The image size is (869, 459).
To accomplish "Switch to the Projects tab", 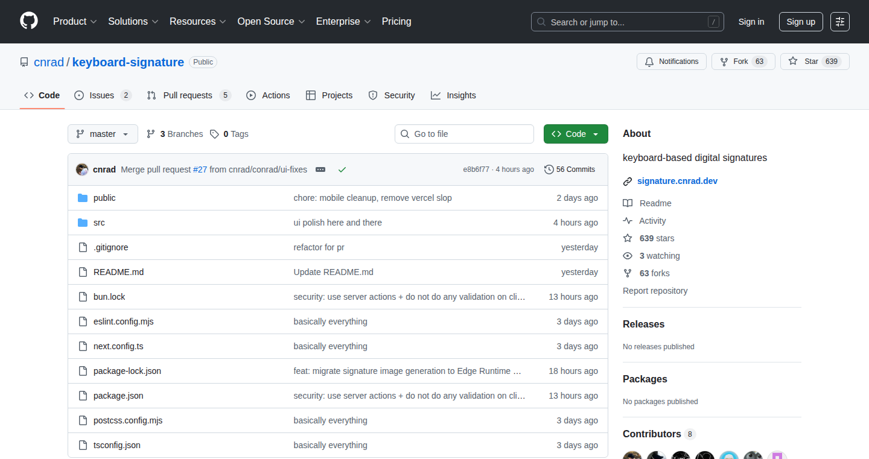I will point(329,95).
